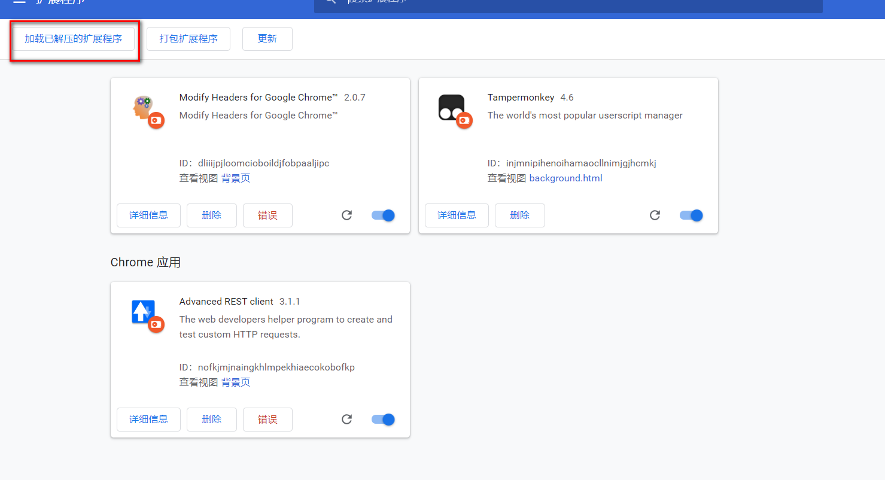Click the Modify Headers ID dliiijpjloomcioboildjfobpaaljipc
The width and height of the screenshot is (885, 480).
point(264,163)
